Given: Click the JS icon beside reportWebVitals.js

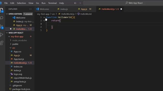Looking at the screenshot, I should (x=12, y=78).
